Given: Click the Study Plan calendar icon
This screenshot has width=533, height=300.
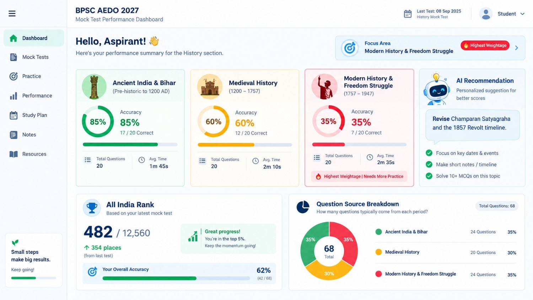Looking at the screenshot, I should (x=14, y=115).
